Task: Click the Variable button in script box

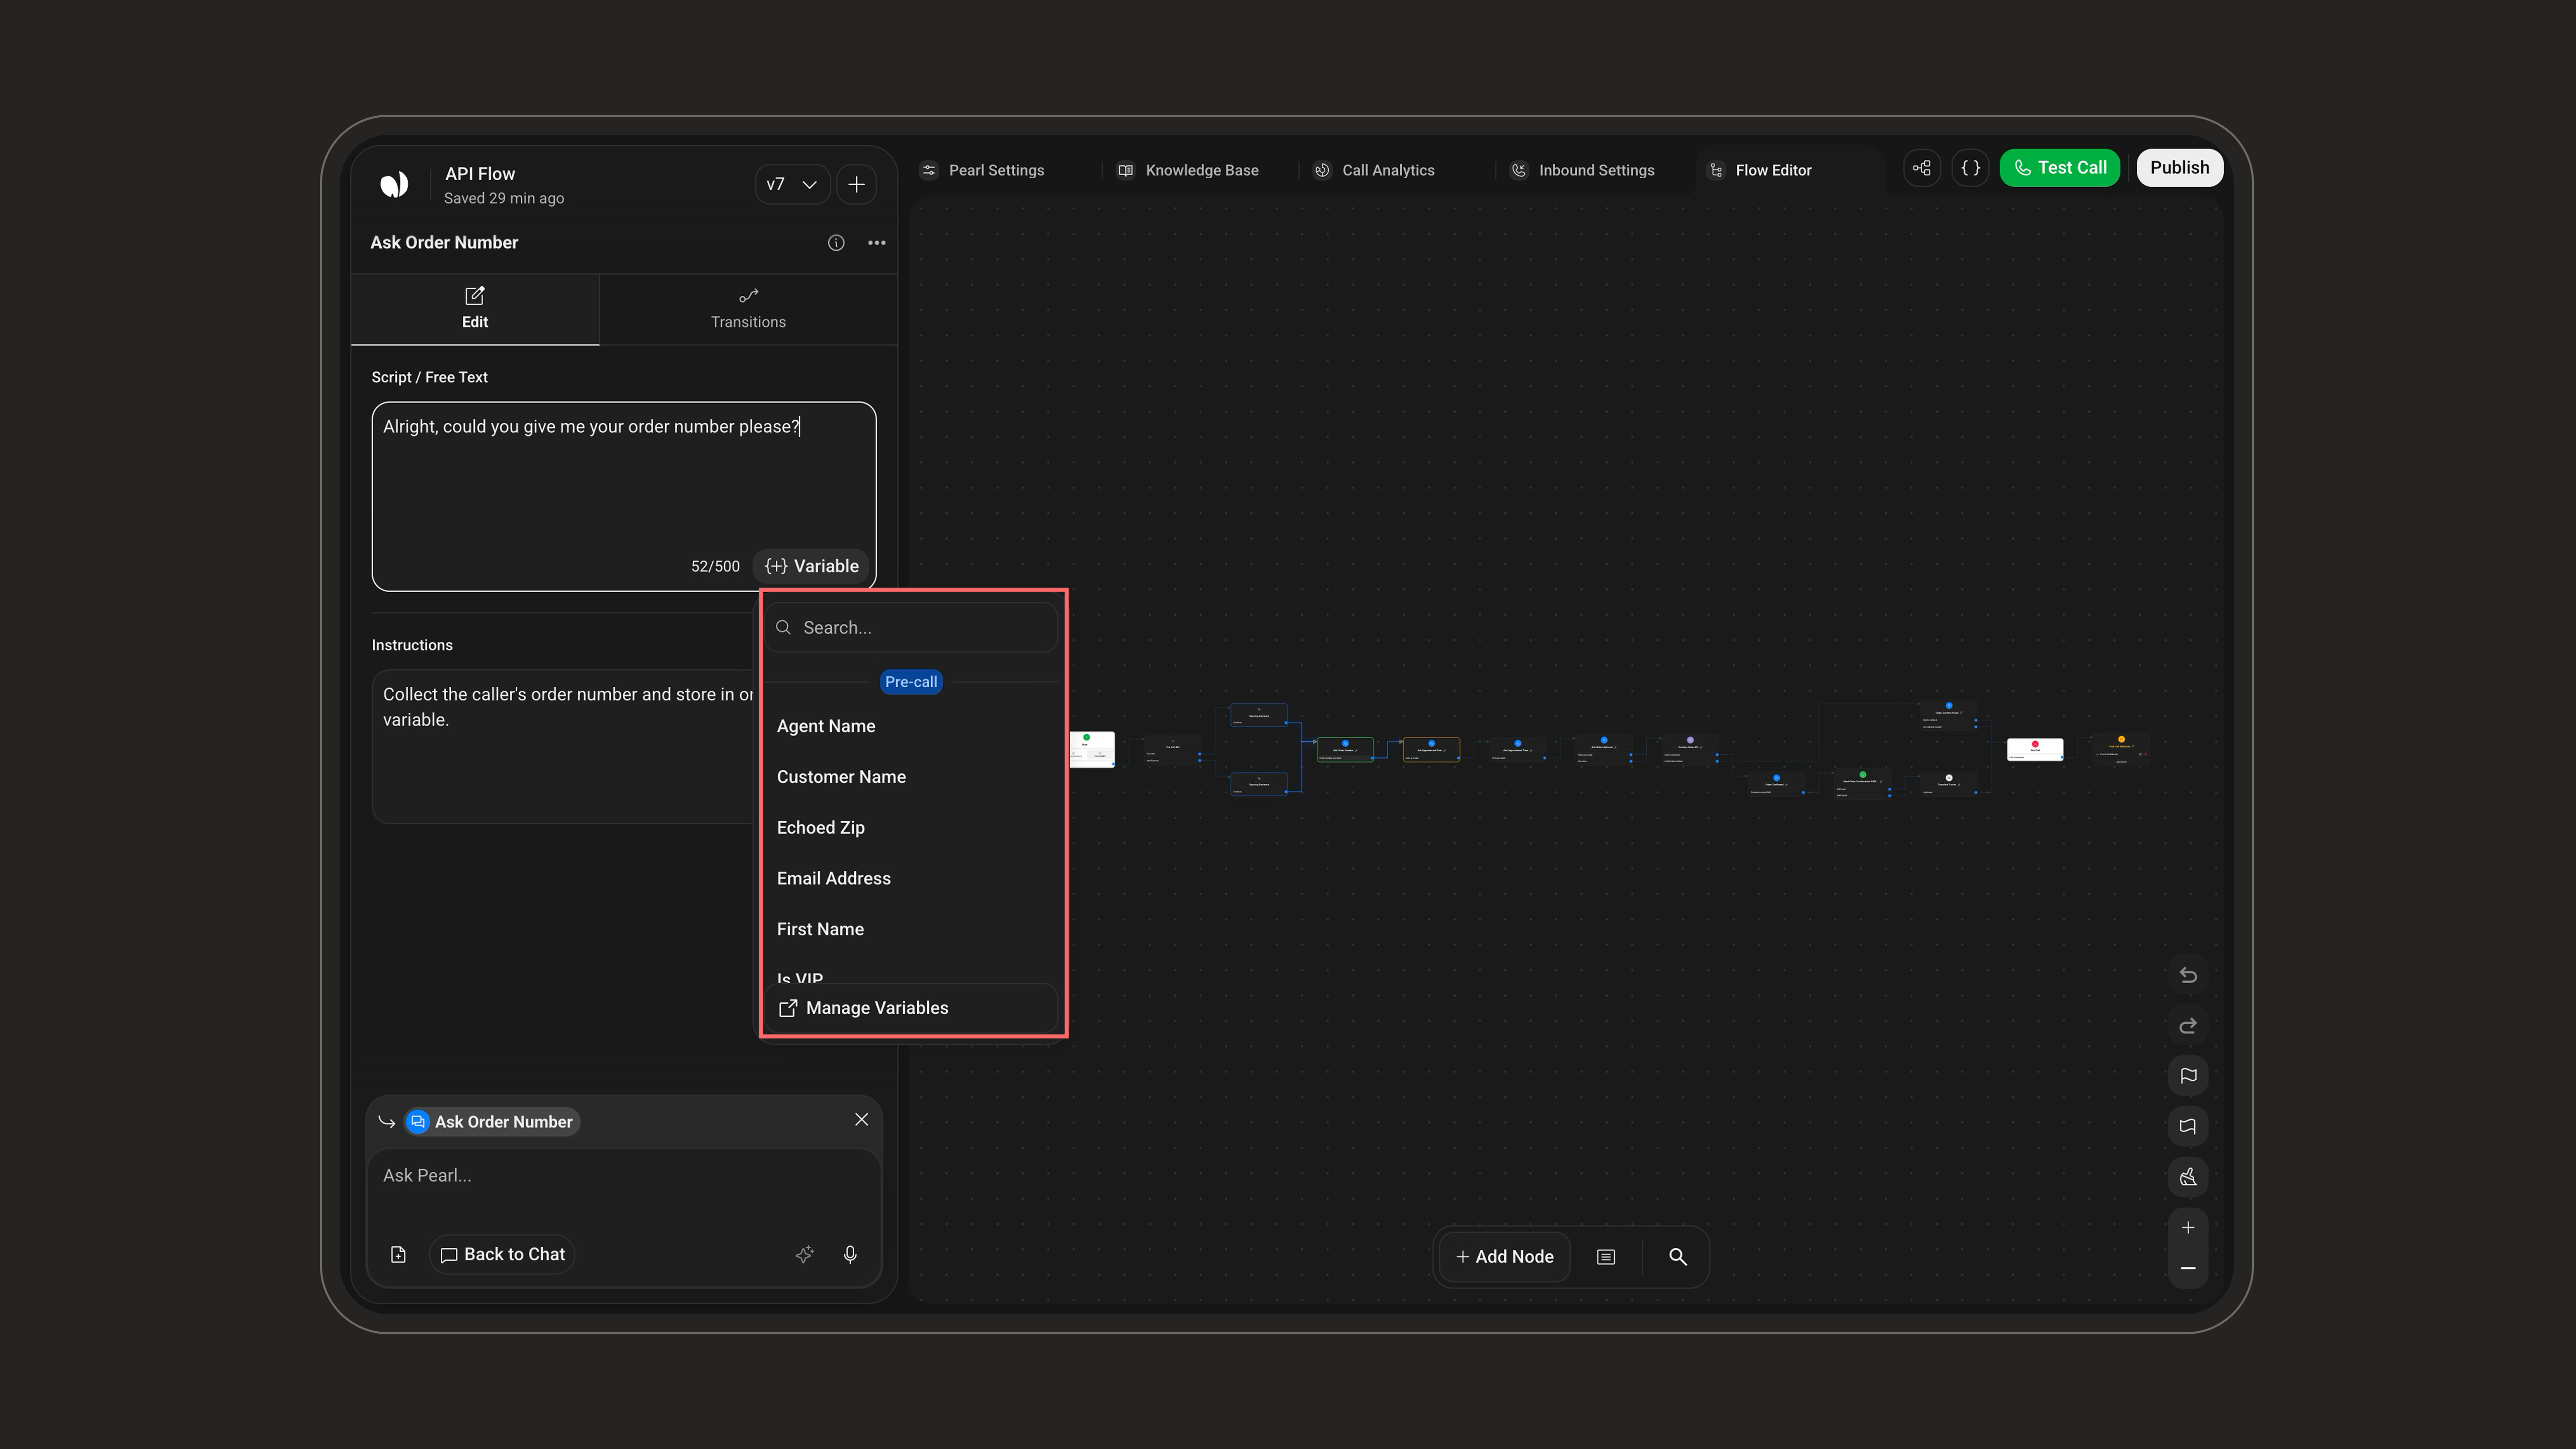Action: pos(811,566)
